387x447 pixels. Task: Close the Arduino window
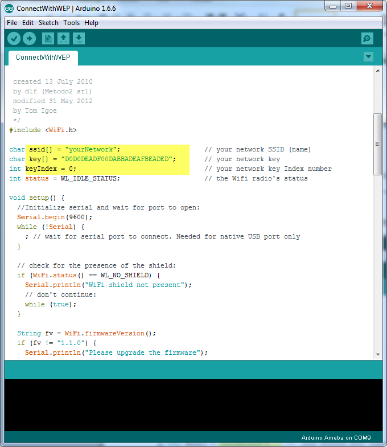[369, 6]
